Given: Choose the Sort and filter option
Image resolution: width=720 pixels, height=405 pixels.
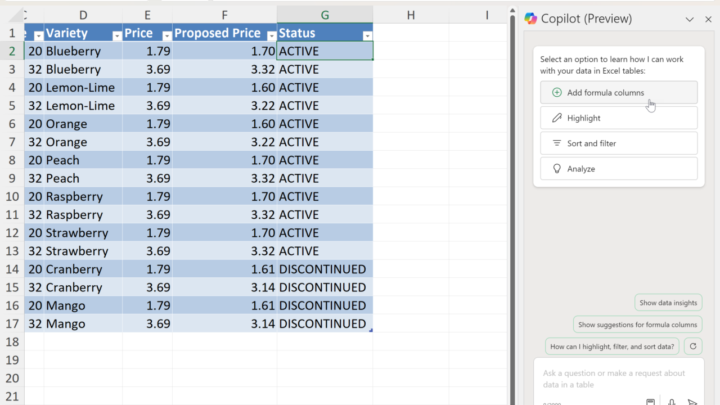Looking at the screenshot, I should [x=619, y=143].
